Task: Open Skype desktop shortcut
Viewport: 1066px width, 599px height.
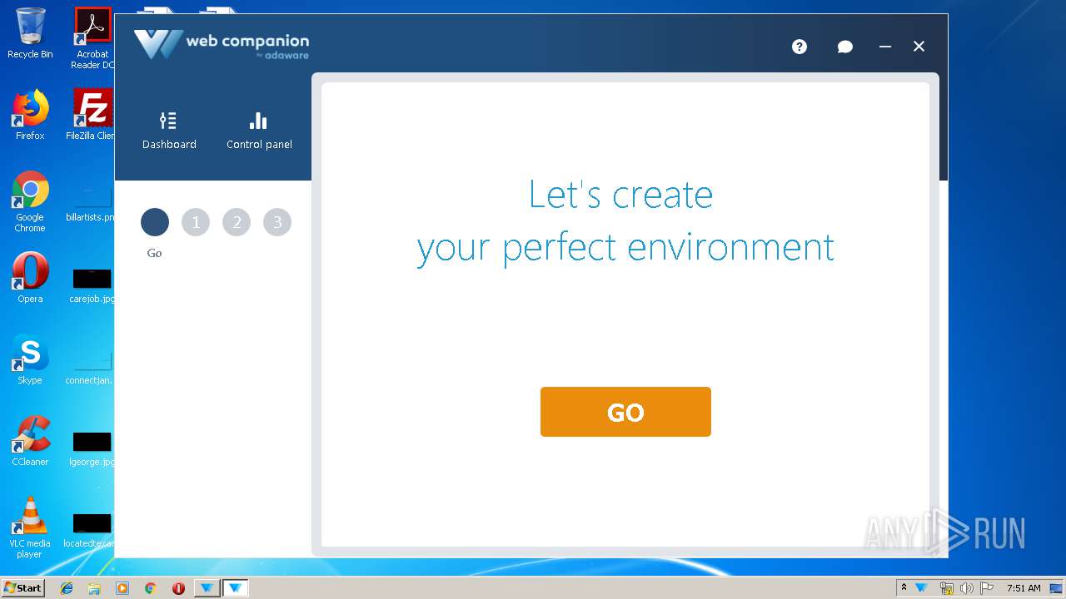Action: tap(30, 360)
